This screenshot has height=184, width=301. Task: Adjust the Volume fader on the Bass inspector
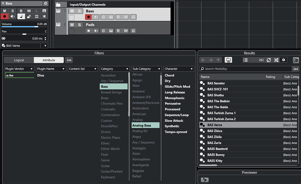pyautogui.click(x=36, y=27)
